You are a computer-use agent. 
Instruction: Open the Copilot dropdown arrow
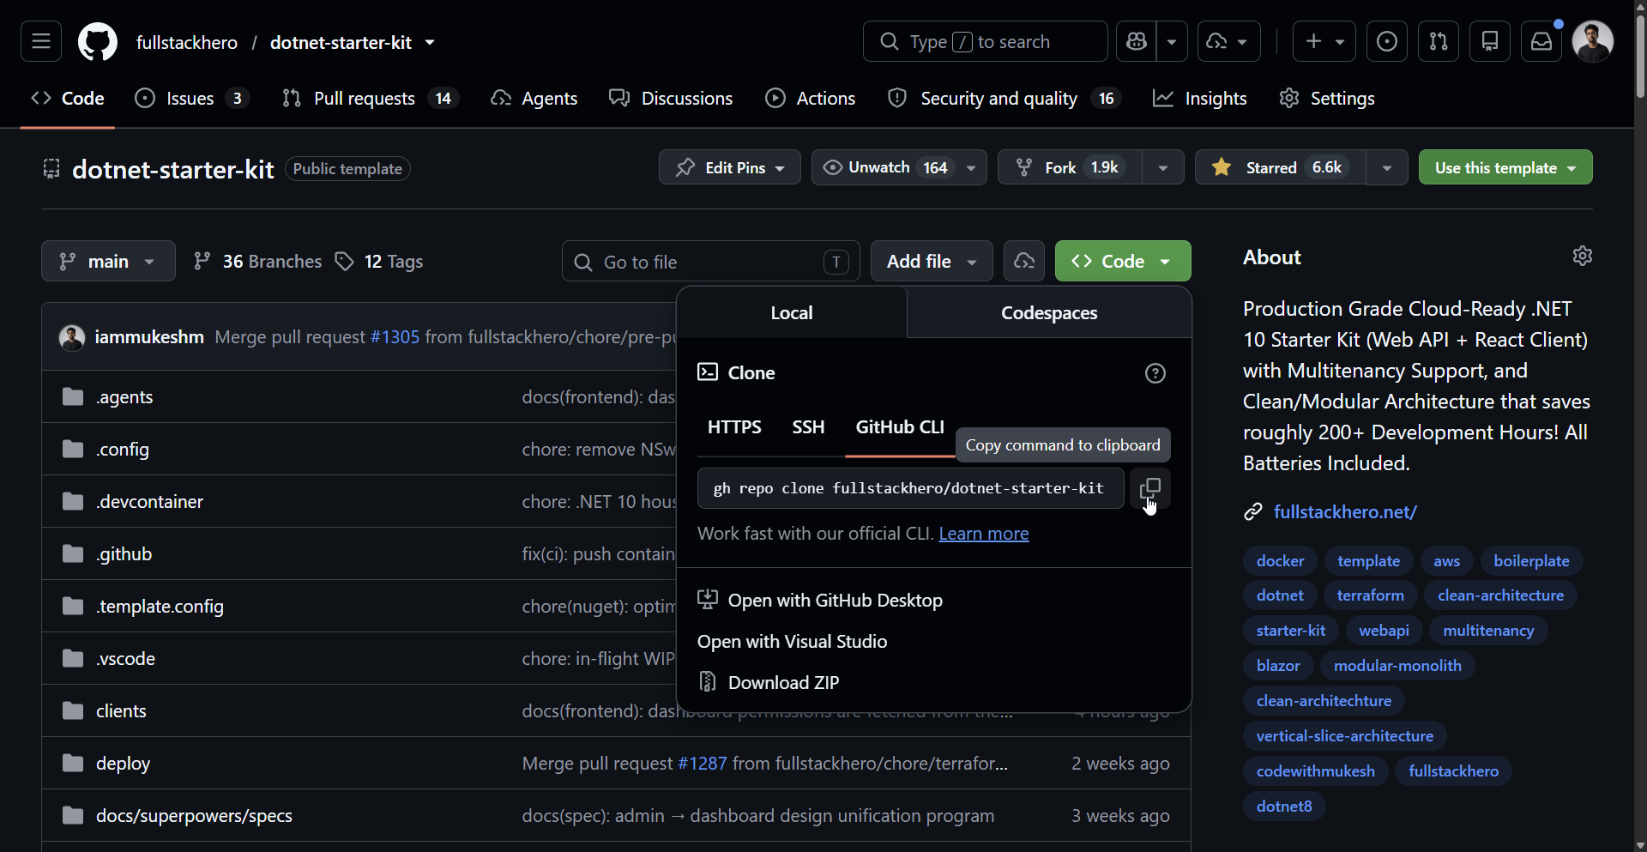1172,41
